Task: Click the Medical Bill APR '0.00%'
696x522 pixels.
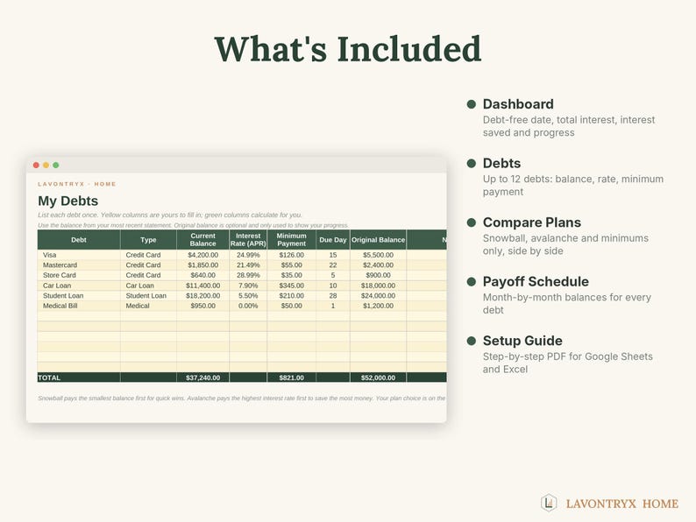Action: (x=248, y=306)
